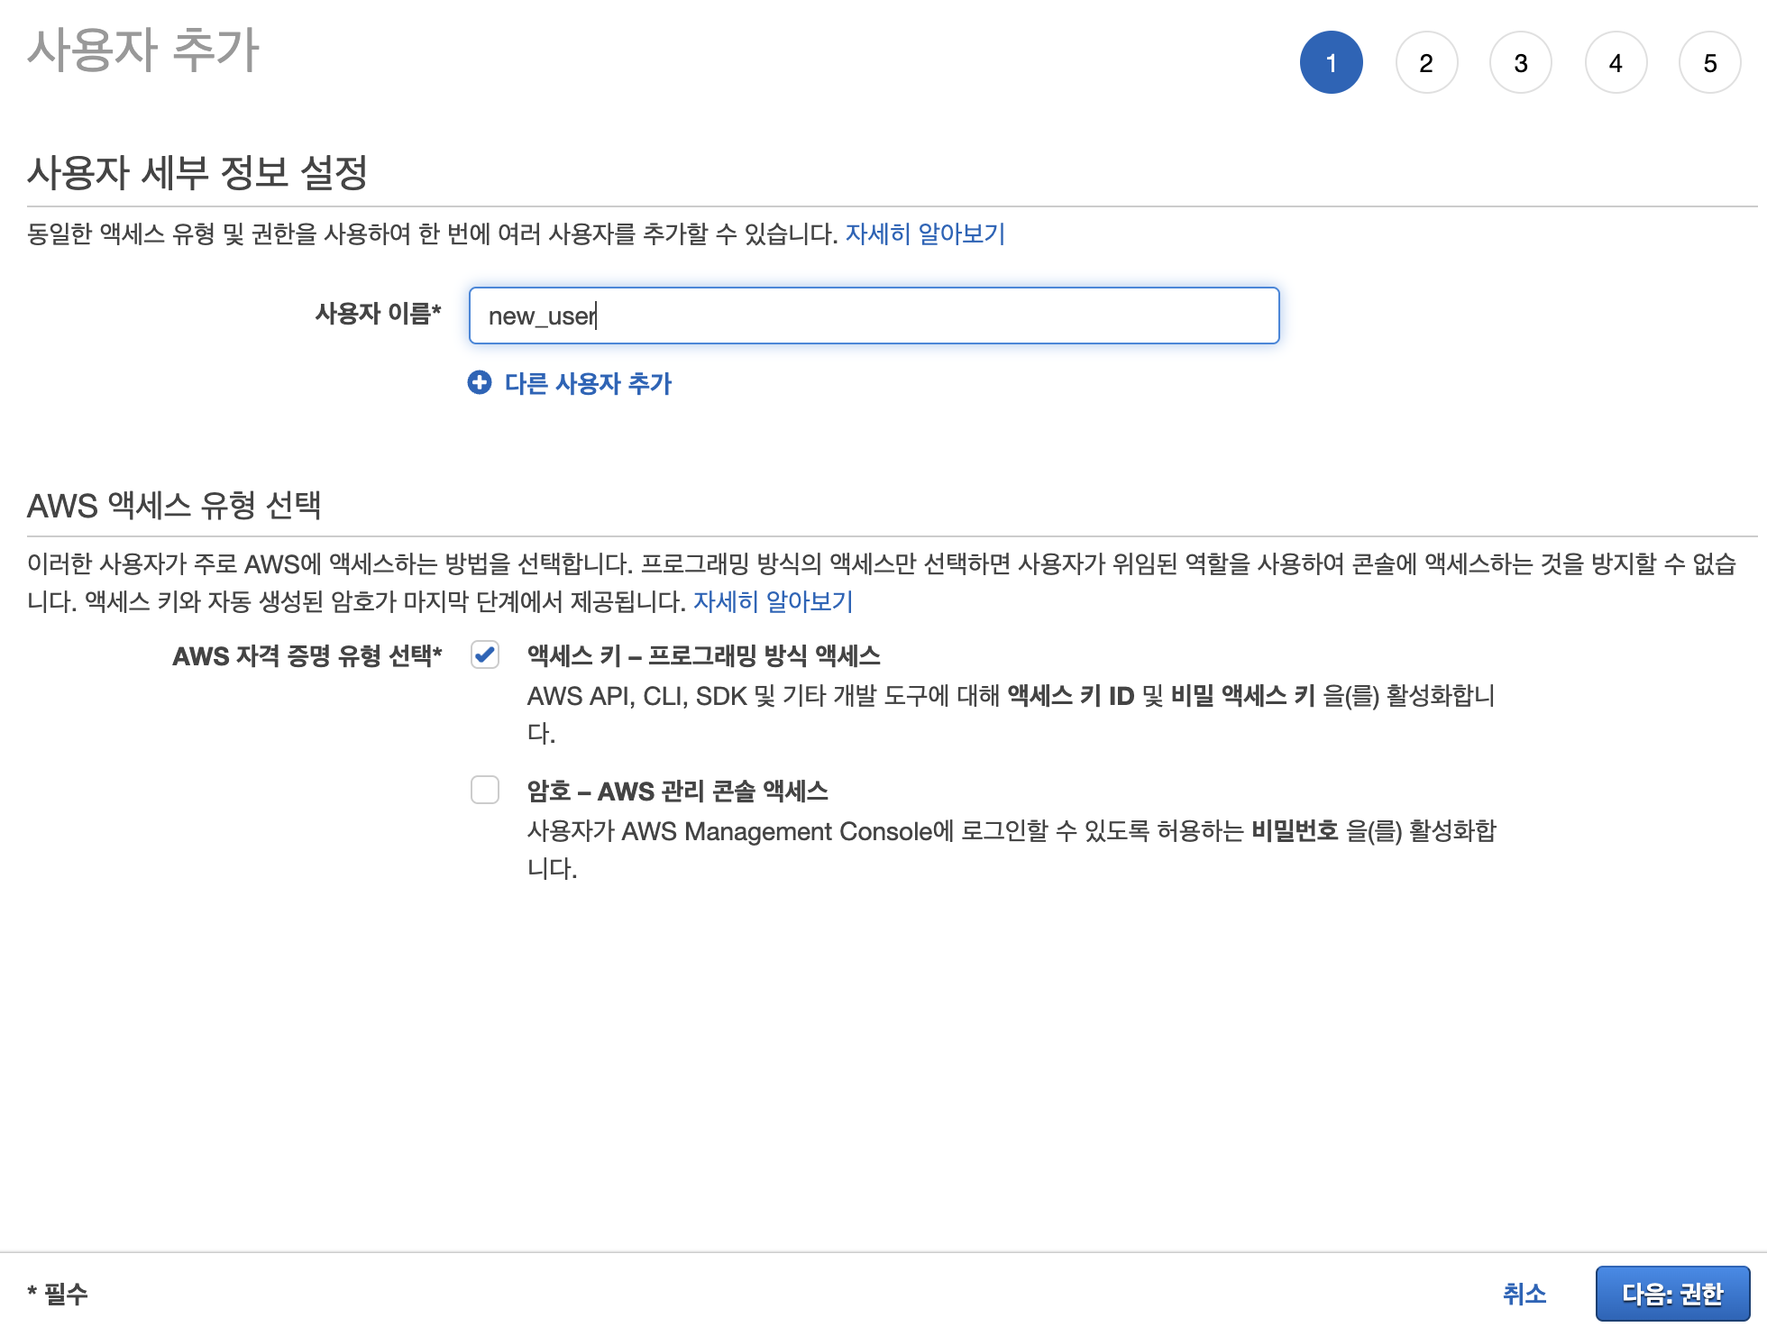This screenshot has height=1327, width=1767.
Task: Click step 4 progress circle
Action: click(x=1615, y=63)
